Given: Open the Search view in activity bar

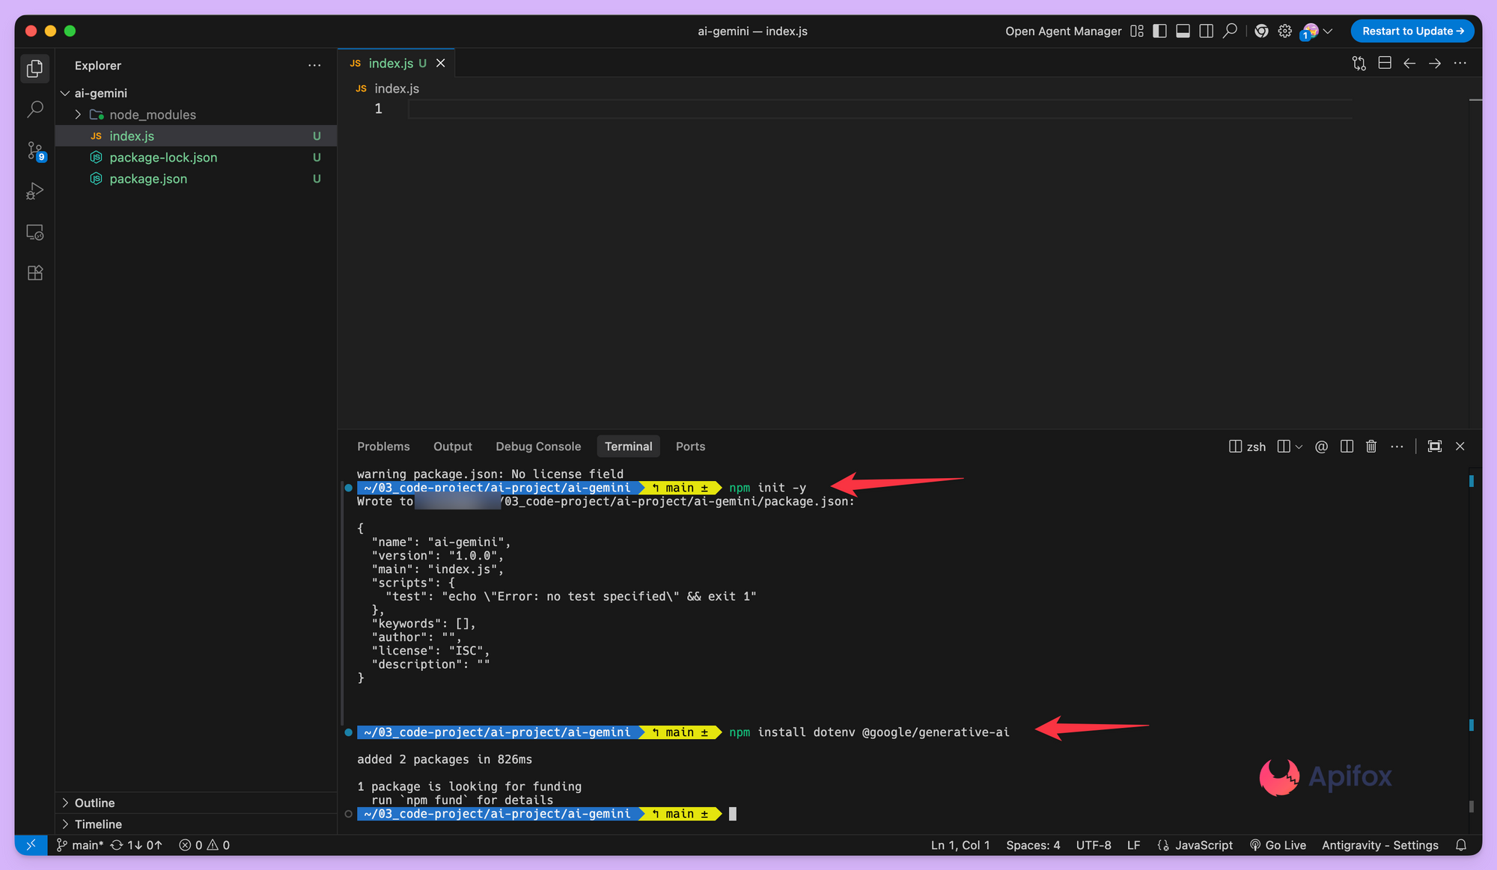Looking at the screenshot, I should pyautogui.click(x=34, y=109).
